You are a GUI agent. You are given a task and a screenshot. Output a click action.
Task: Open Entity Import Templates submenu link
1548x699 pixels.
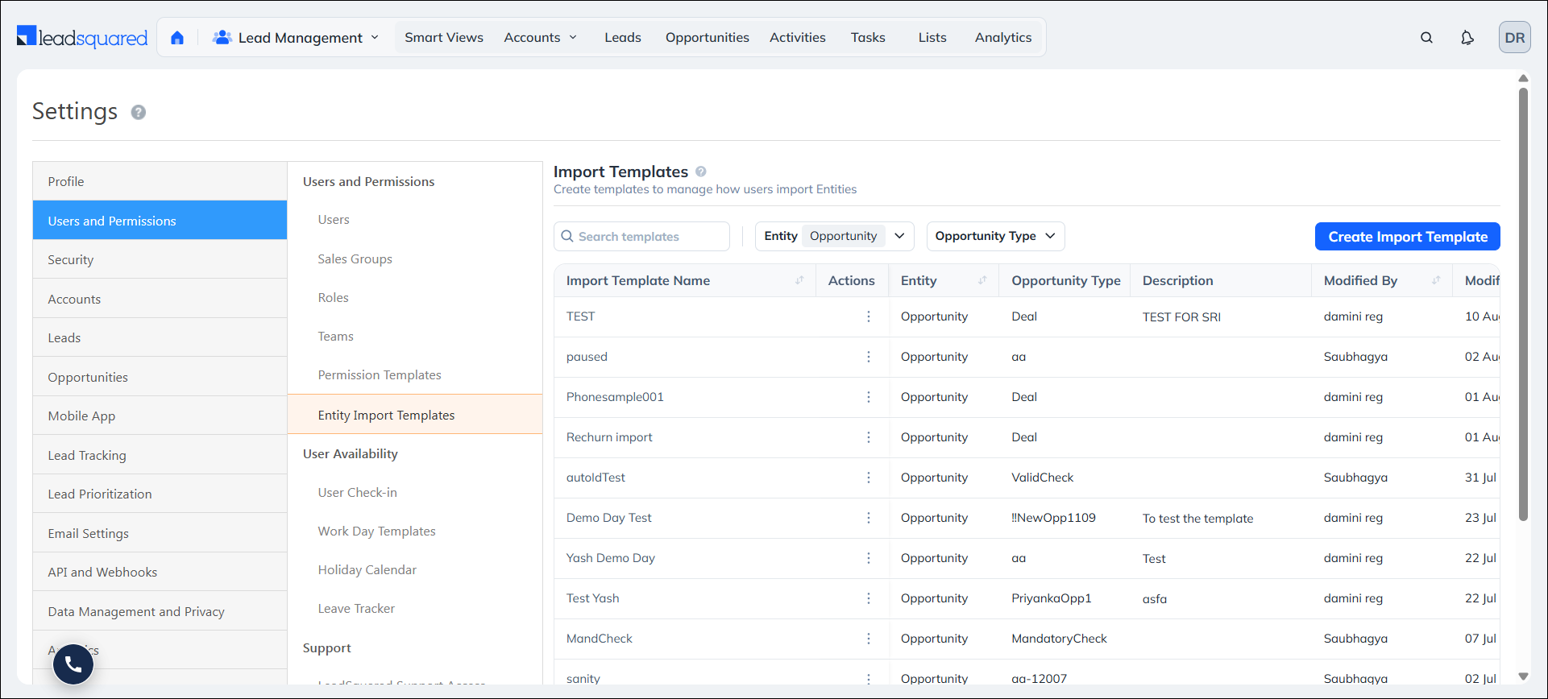click(x=415, y=415)
